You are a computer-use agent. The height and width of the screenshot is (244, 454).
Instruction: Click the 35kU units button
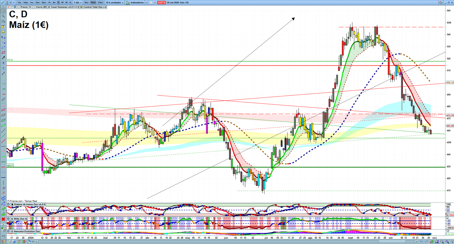[x=100, y=3]
